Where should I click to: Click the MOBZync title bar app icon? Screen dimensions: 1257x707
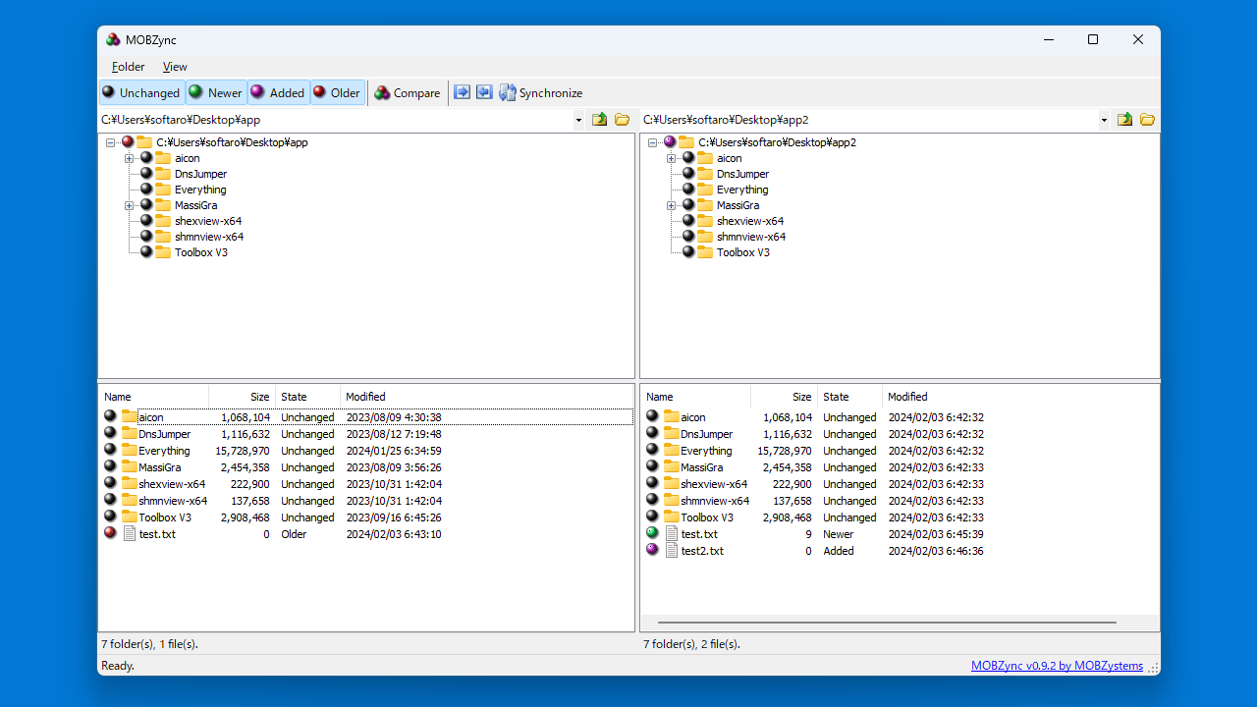pos(113,40)
